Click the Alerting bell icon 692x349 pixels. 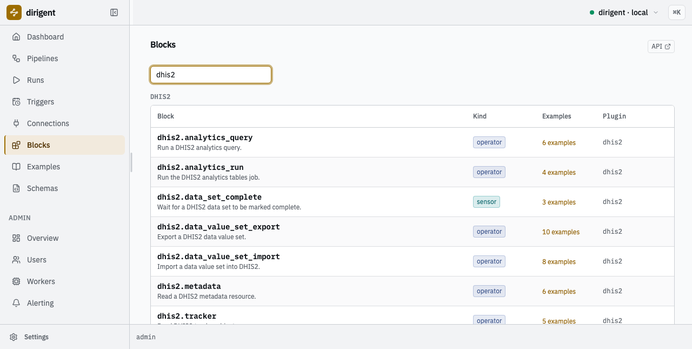[16, 303]
